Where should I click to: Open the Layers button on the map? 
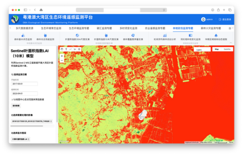tap(202, 50)
